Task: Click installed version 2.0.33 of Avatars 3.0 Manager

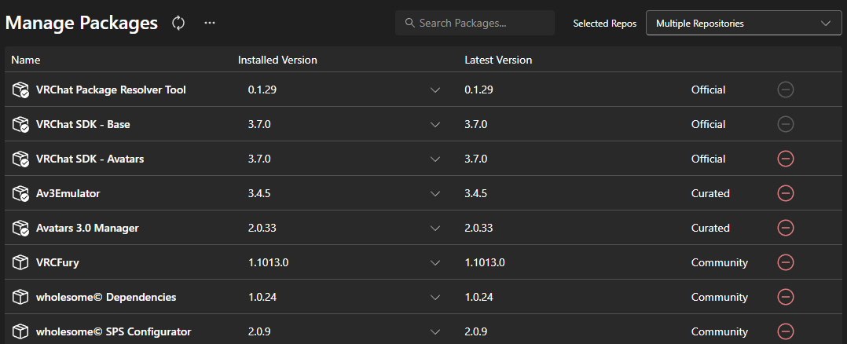Action: click(x=262, y=228)
